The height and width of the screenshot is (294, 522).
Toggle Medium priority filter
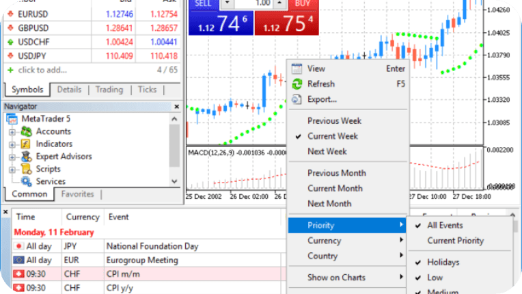point(459,291)
